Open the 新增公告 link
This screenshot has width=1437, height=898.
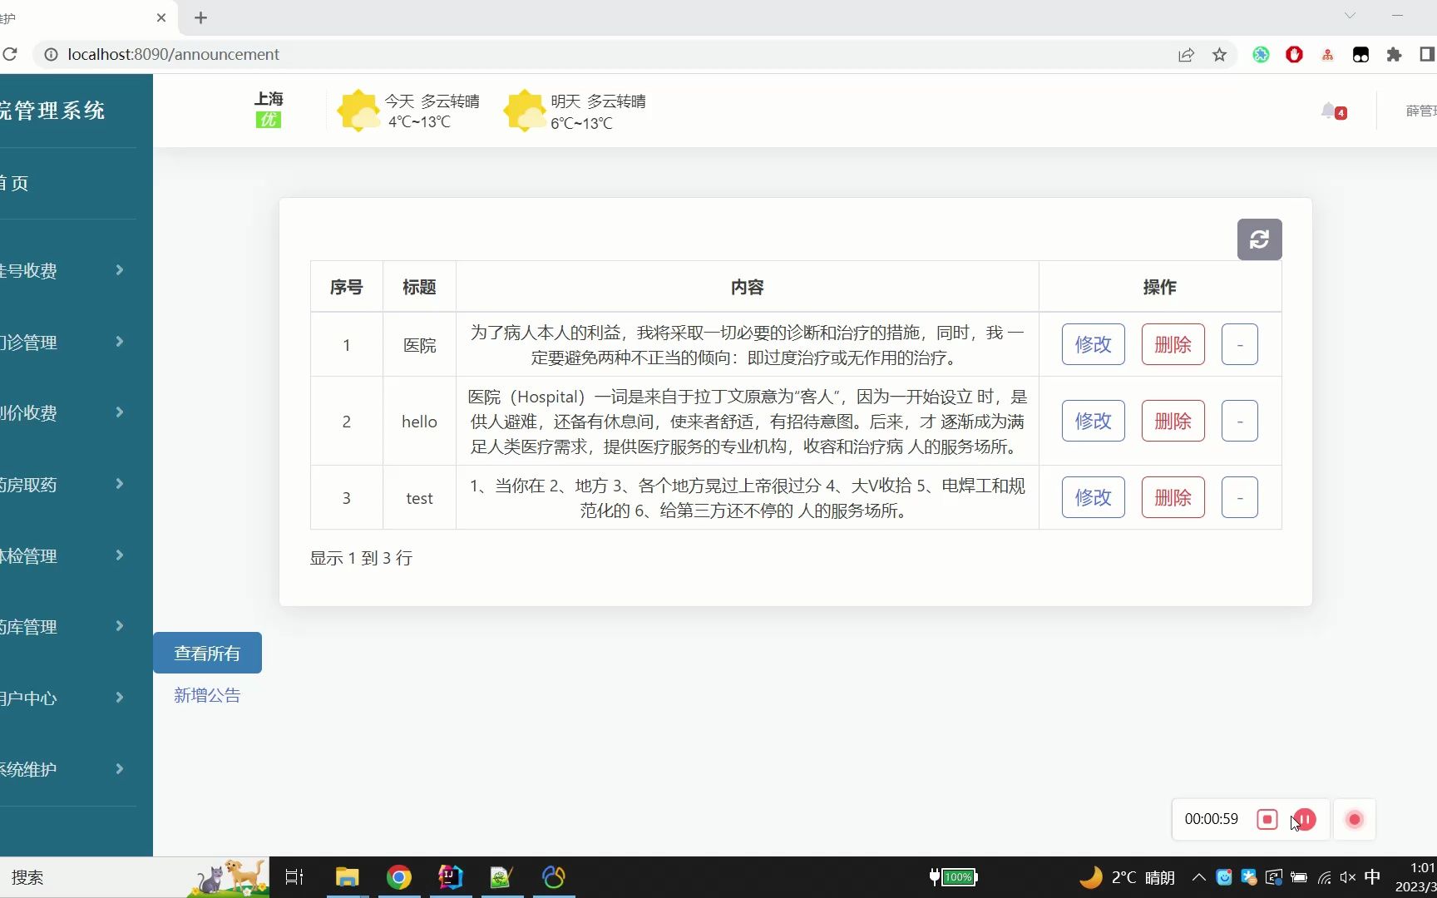pyautogui.click(x=207, y=695)
